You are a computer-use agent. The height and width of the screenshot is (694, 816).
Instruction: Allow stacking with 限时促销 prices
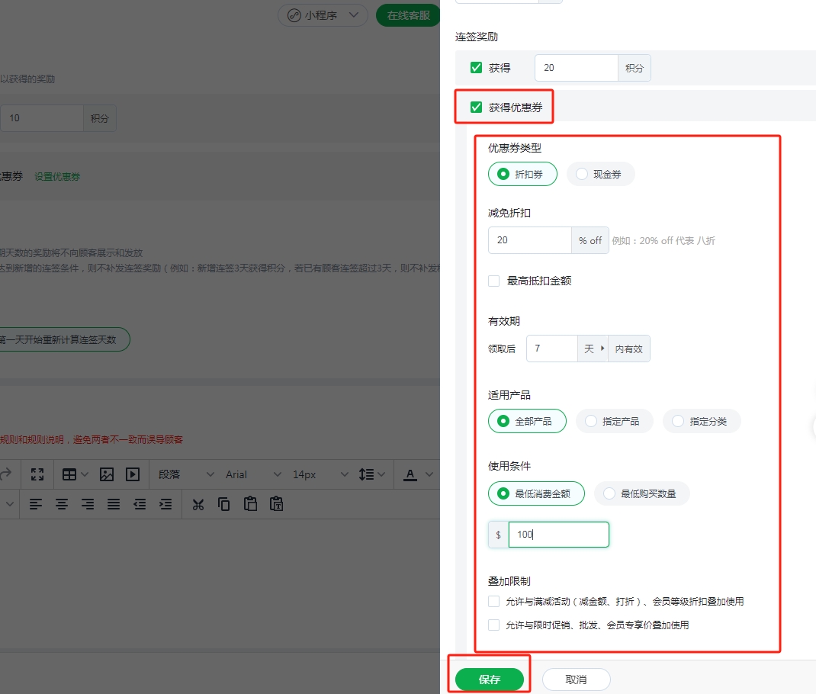pyautogui.click(x=494, y=625)
